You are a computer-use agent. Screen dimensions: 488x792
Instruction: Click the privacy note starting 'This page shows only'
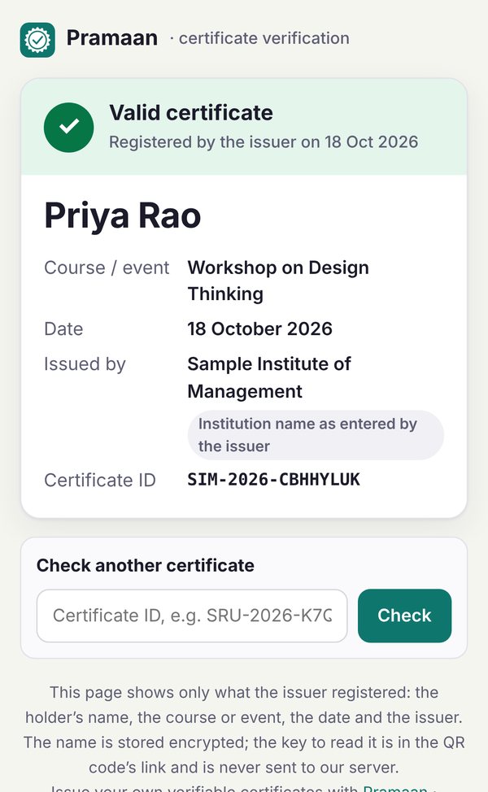pyautogui.click(x=244, y=730)
